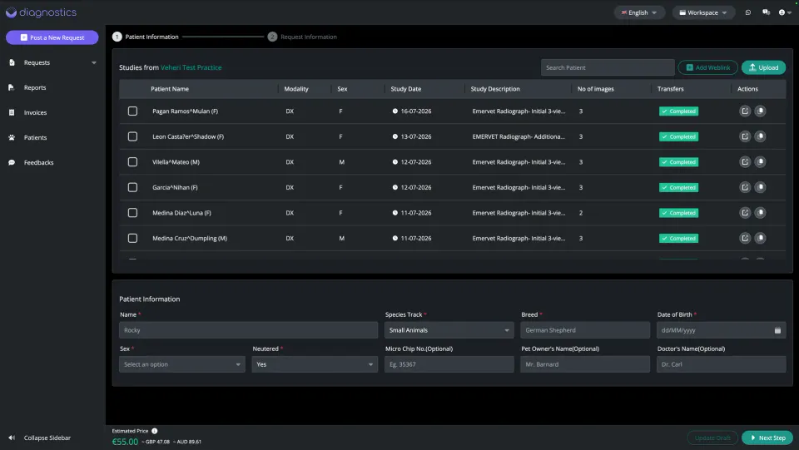
Task: Select checkbox for Medina Diaz^Luna
Action: pos(132,213)
